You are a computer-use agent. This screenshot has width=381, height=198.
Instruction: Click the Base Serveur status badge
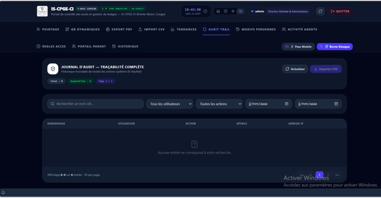pos(87,9)
